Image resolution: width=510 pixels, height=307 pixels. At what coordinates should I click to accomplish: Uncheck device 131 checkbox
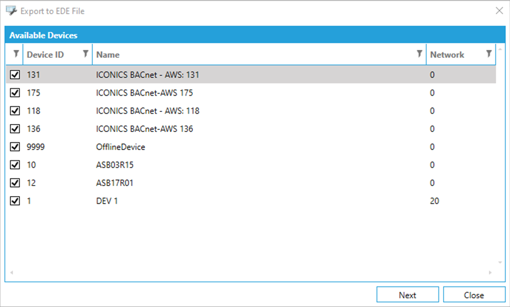[x=15, y=75]
